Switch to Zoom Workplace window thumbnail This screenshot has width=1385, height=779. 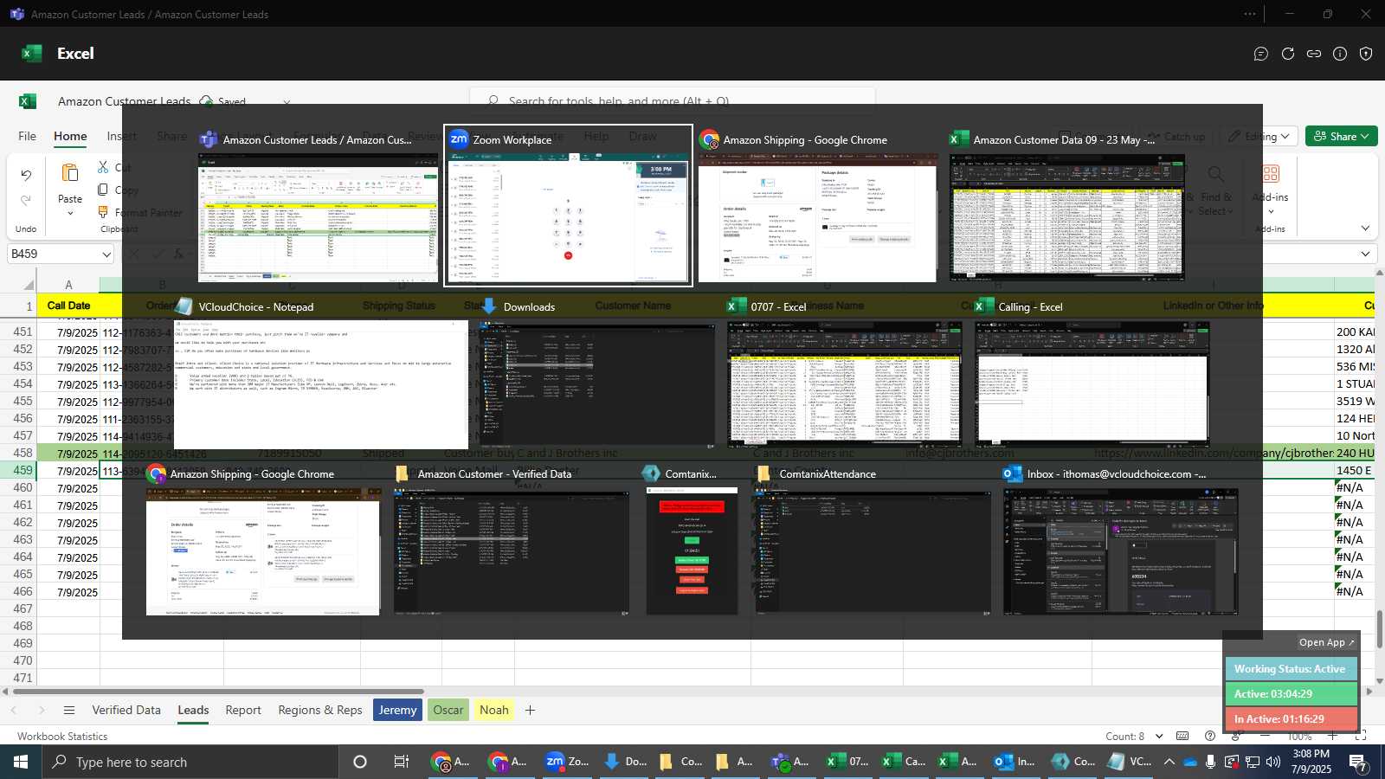point(568,206)
